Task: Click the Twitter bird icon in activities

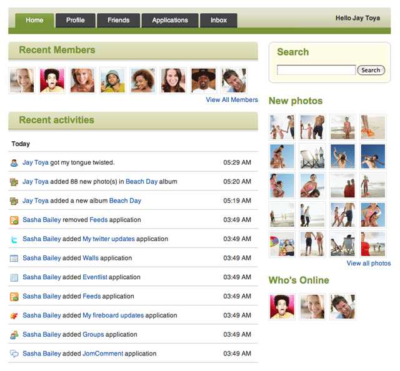Action: click(14, 239)
